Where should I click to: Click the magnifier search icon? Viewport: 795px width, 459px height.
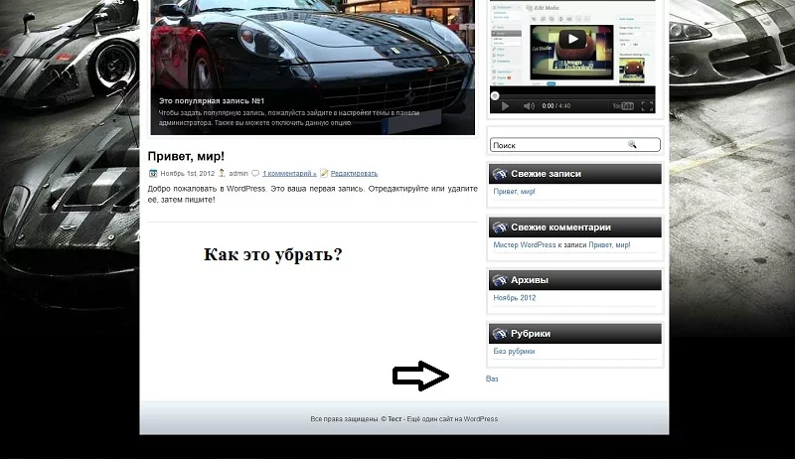(x=632, y=144)
